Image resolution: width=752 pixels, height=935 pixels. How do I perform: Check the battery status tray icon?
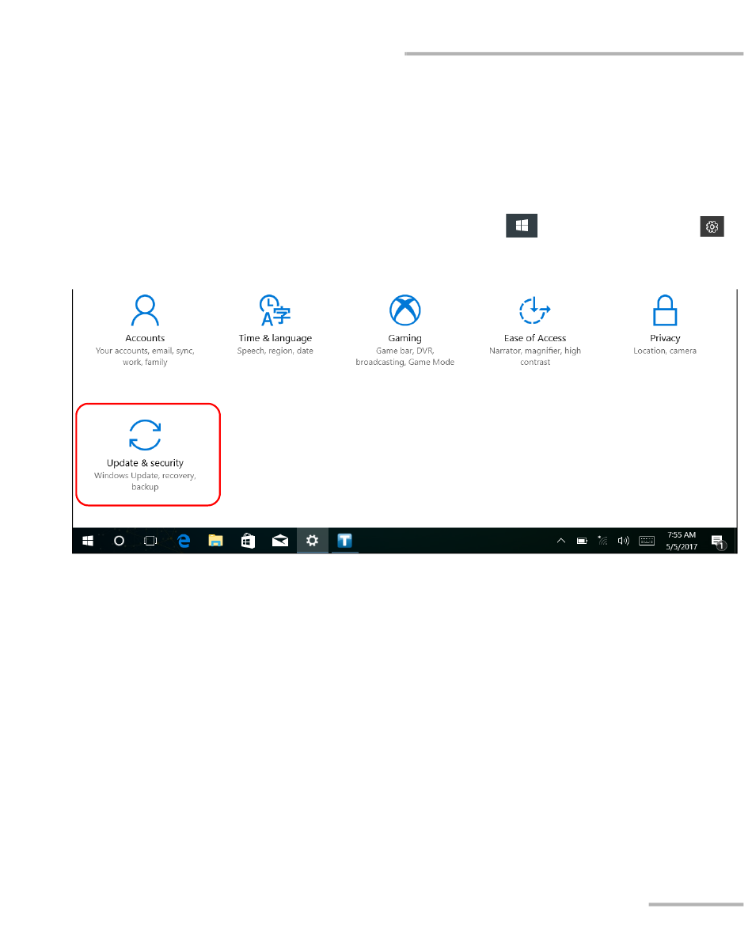pyautogui.click(x=582, y=541)
